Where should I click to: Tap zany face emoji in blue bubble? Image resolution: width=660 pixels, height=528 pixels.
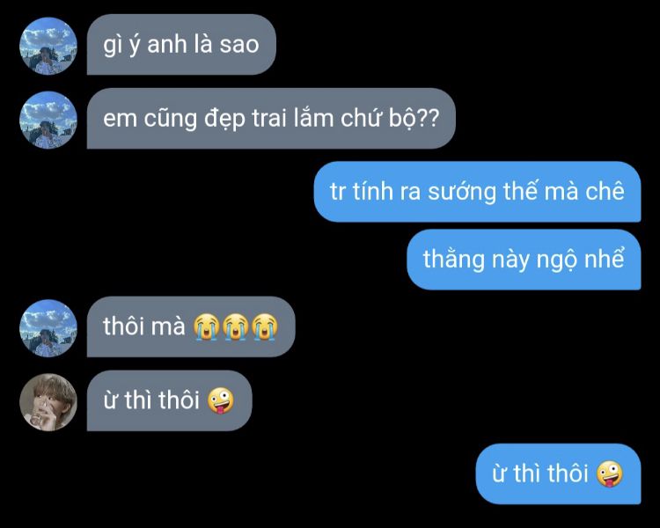click(610, 474)
